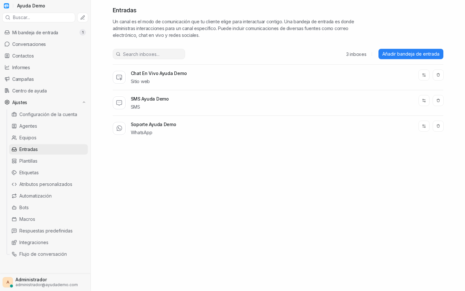Image resolution: width=465 pixels, height=291 pixels.
Task: Delete the Soporte Ayuda Demo inbox
Action: [438, 126]
